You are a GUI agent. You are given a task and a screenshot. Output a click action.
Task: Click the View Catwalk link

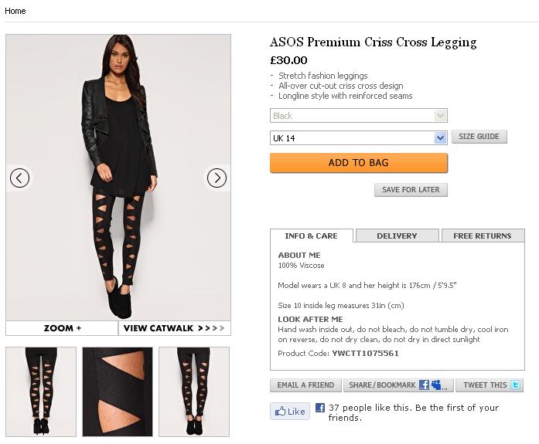[x=174, y=328]
